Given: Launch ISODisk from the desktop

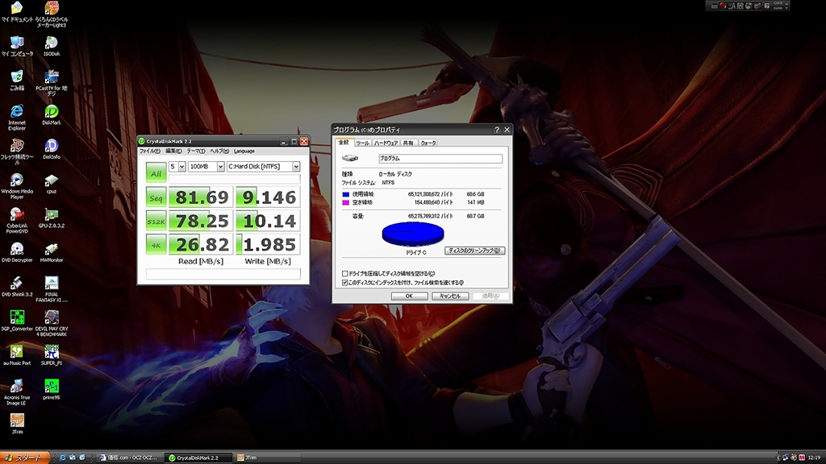Looking at the screenshot, I should pos(52,46).
